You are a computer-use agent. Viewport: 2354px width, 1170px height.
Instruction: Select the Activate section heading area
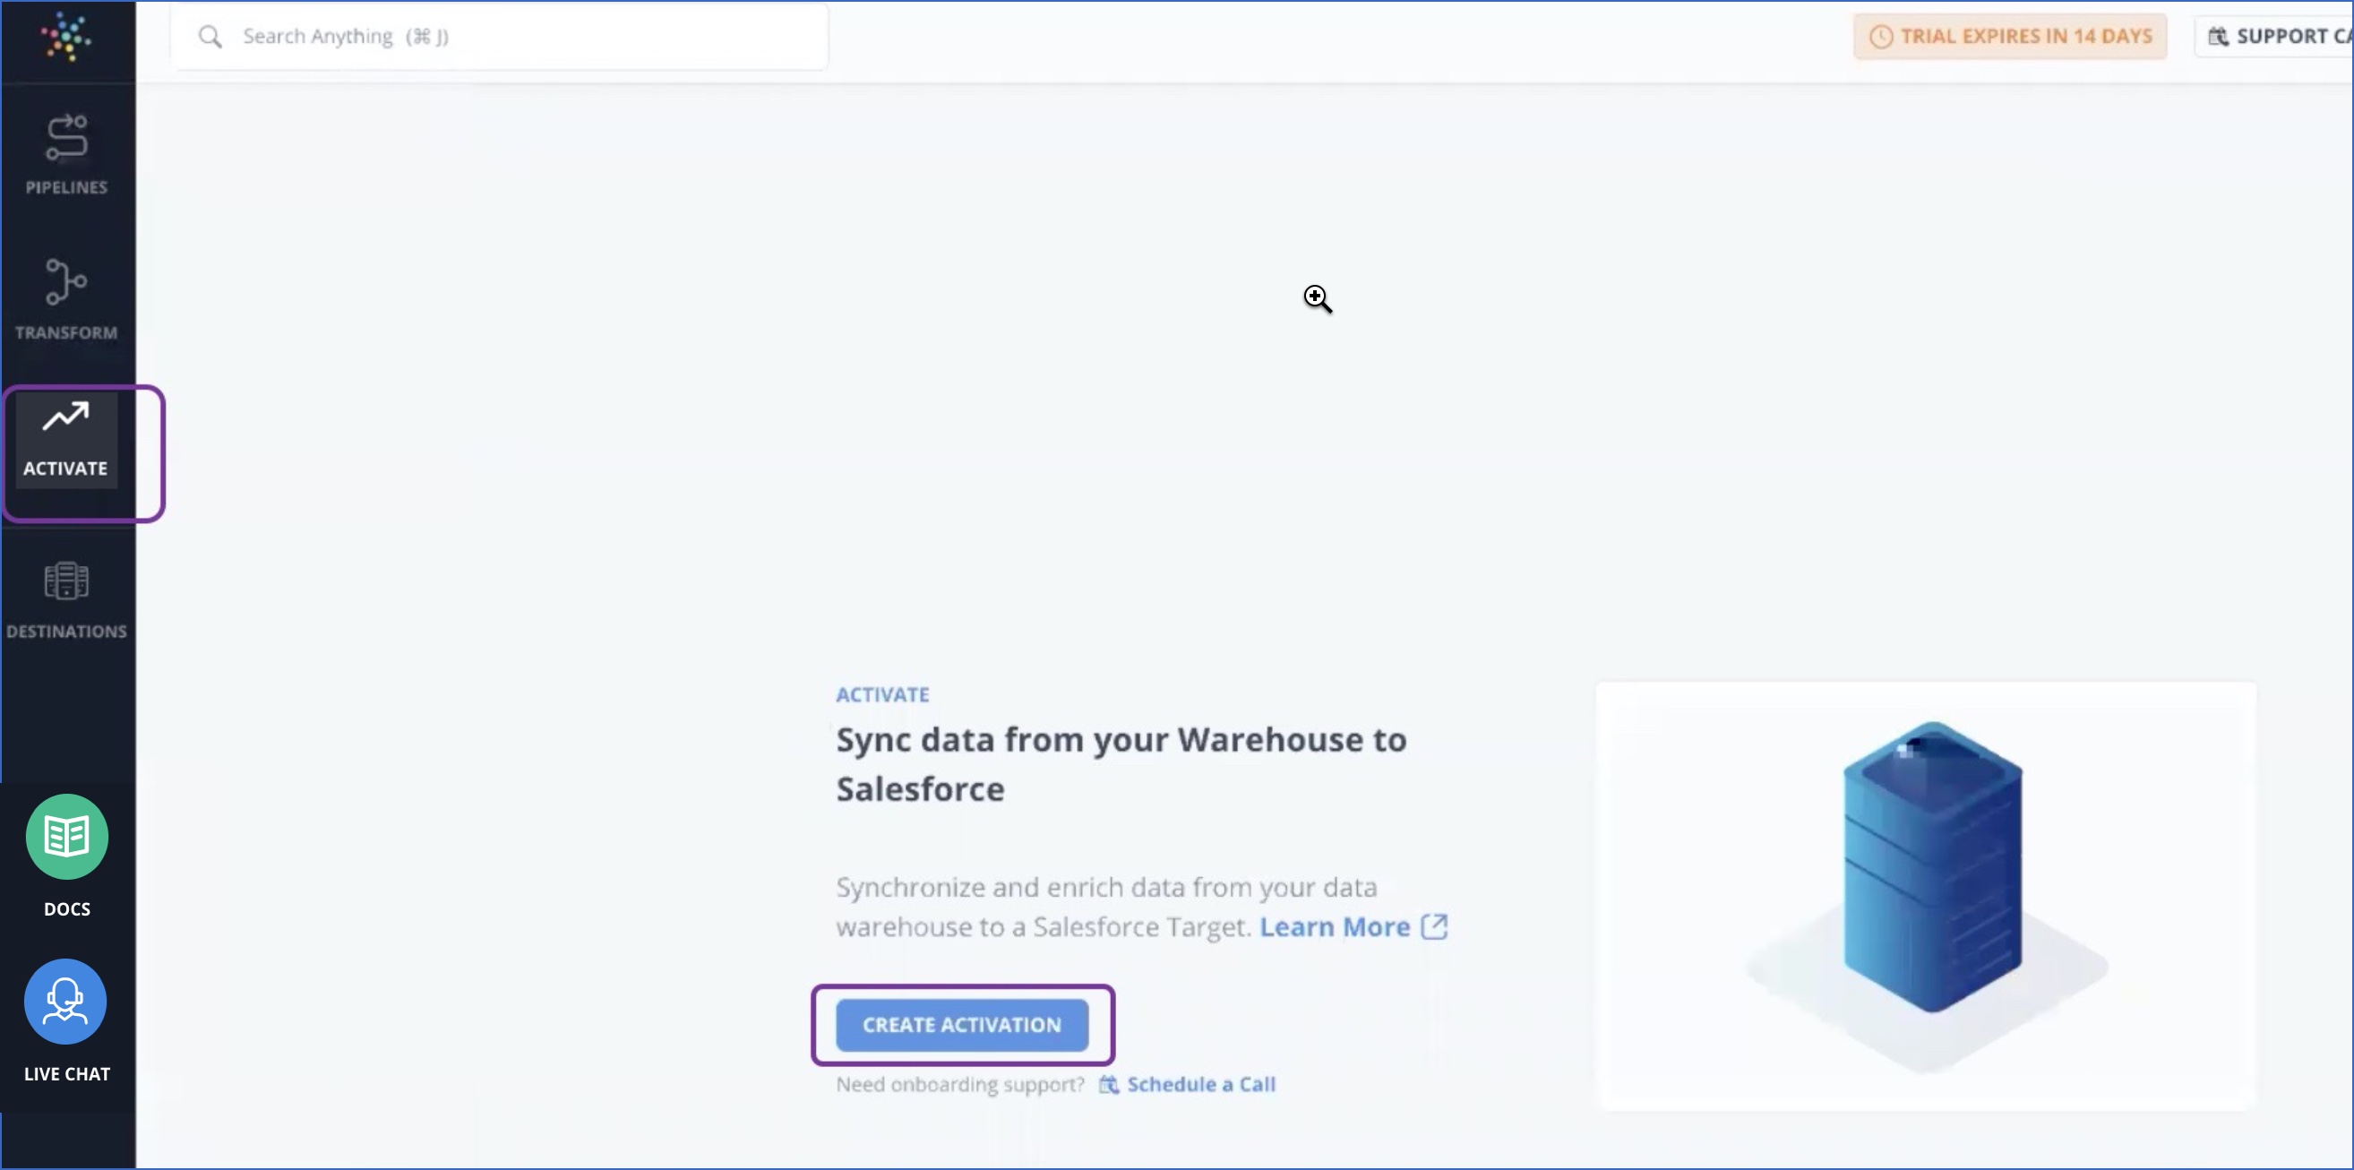pyautogui.click(x=881, y=693)
